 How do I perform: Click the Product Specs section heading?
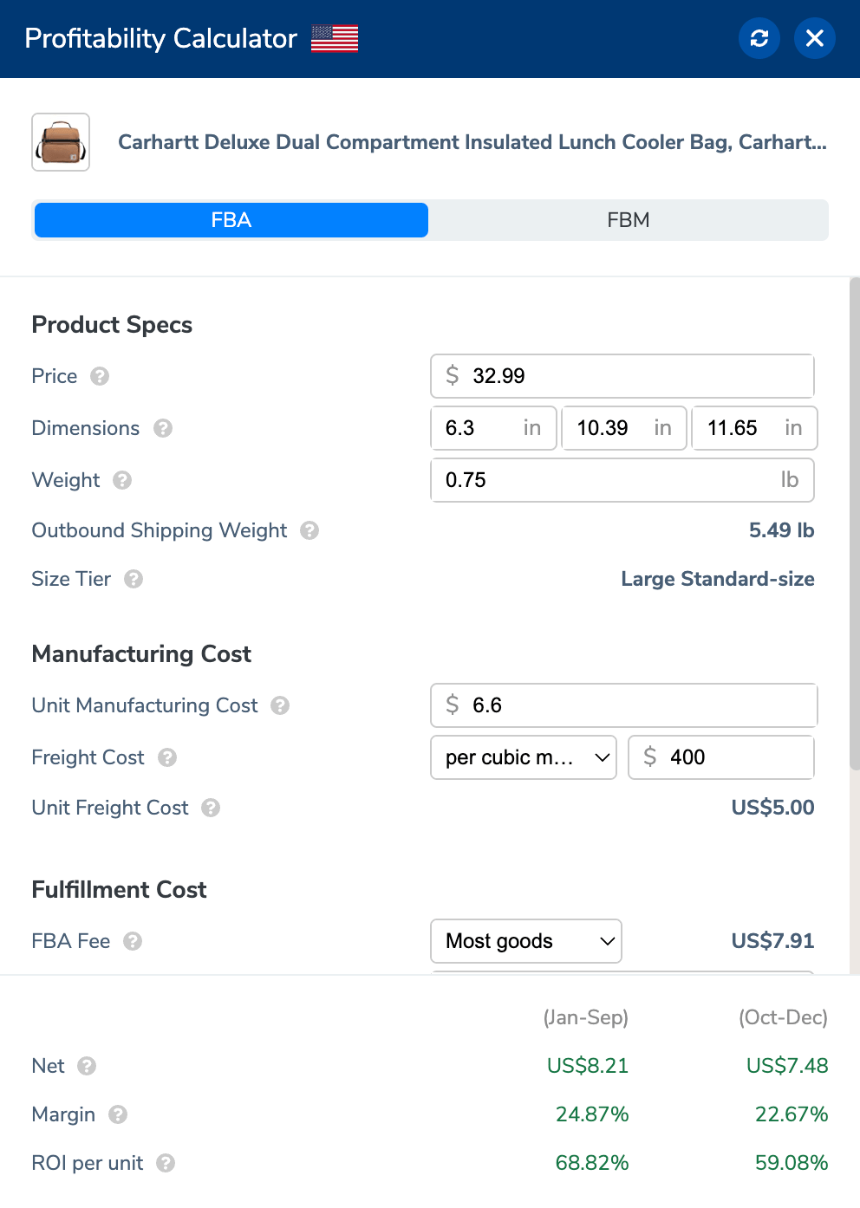click(x=112, y=325)
